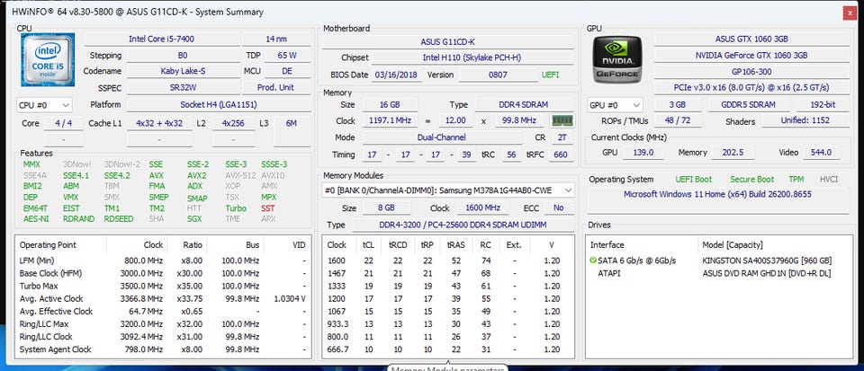
Task: Click the Turbo Max operating point row
Action: pos(162,286)
